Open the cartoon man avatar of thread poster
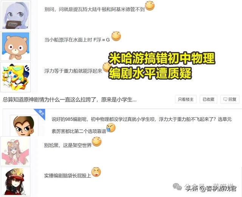Screen dimensions: 242x197 pos(23,126)
